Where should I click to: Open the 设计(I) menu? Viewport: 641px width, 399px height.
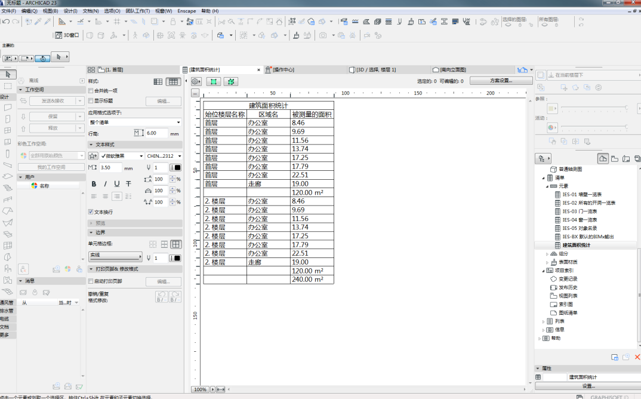click(70, 11)
